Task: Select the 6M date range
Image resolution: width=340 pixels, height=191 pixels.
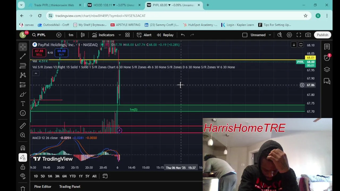Action: pos(64,176)
